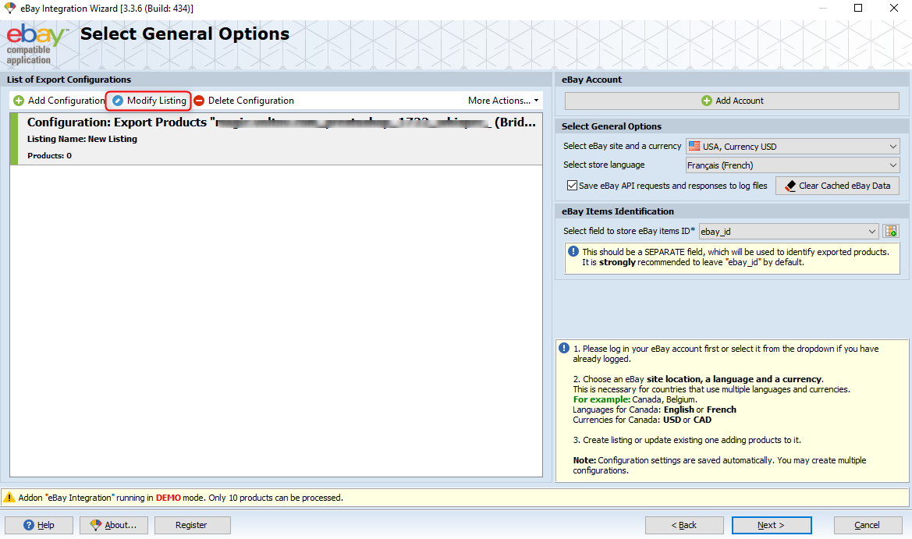Click the Cancel button
912x539 pixels.
(867, 525)
